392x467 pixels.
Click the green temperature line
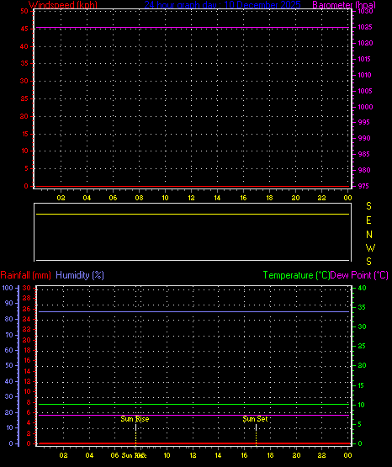pos(193,405)
